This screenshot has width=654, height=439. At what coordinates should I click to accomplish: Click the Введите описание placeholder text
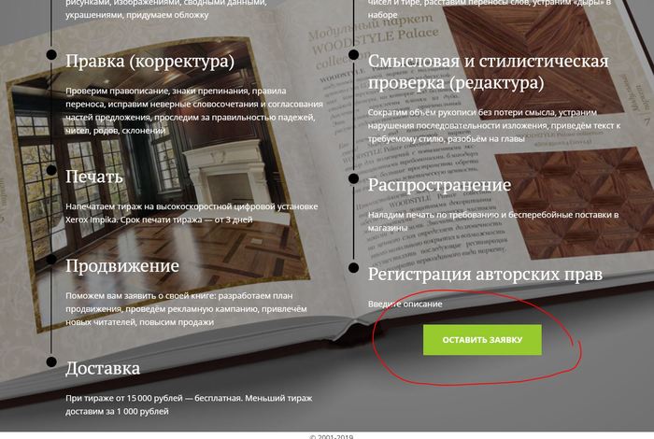pos(405,304)
